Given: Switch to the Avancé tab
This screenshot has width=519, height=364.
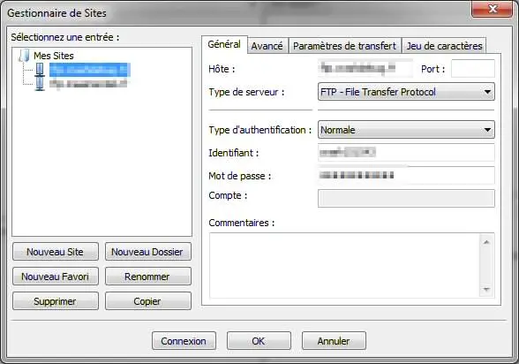Looking at the screenshot, I should click(x=267, y=46).
